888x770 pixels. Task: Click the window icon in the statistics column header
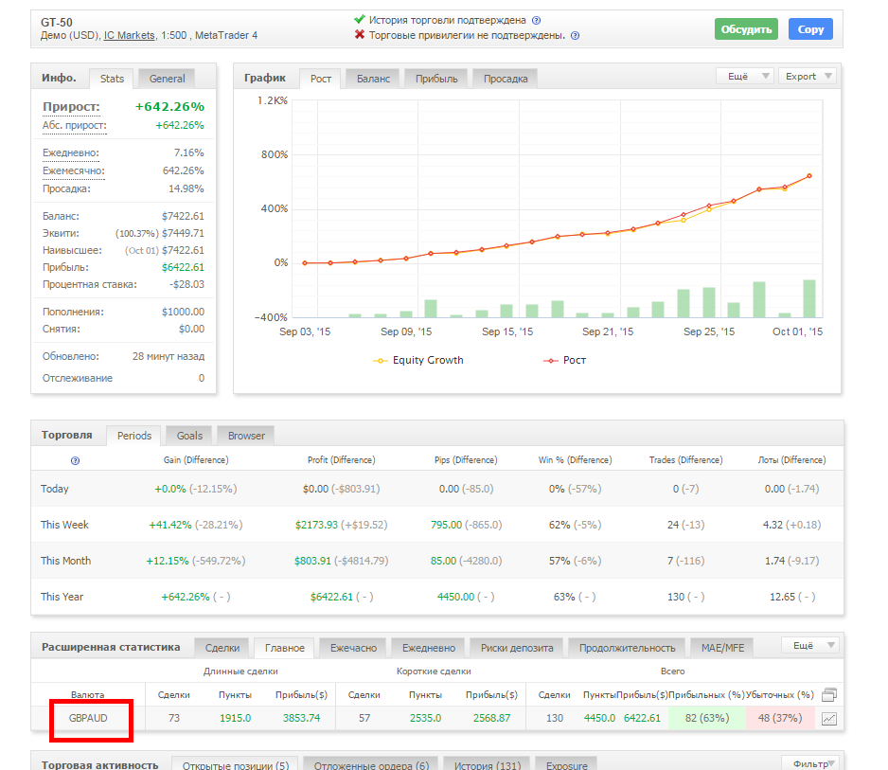(x=829, y=694)
